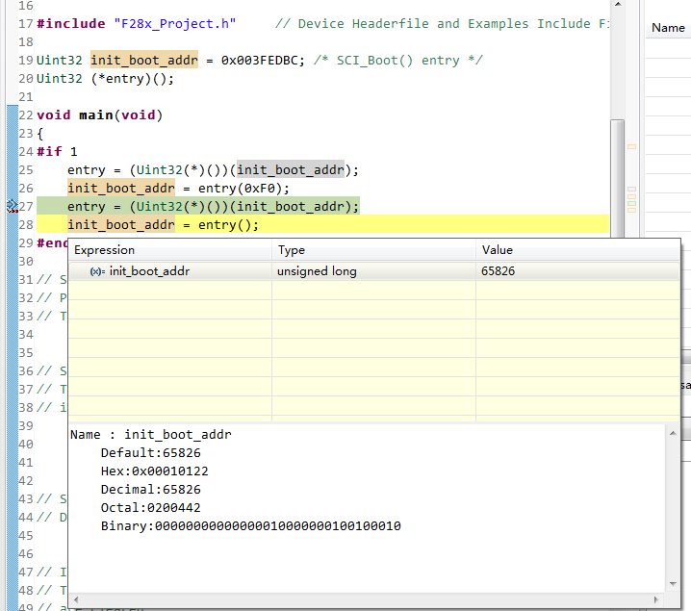Click the 'Hex:0x00010122' line in details

click(154, 471)
